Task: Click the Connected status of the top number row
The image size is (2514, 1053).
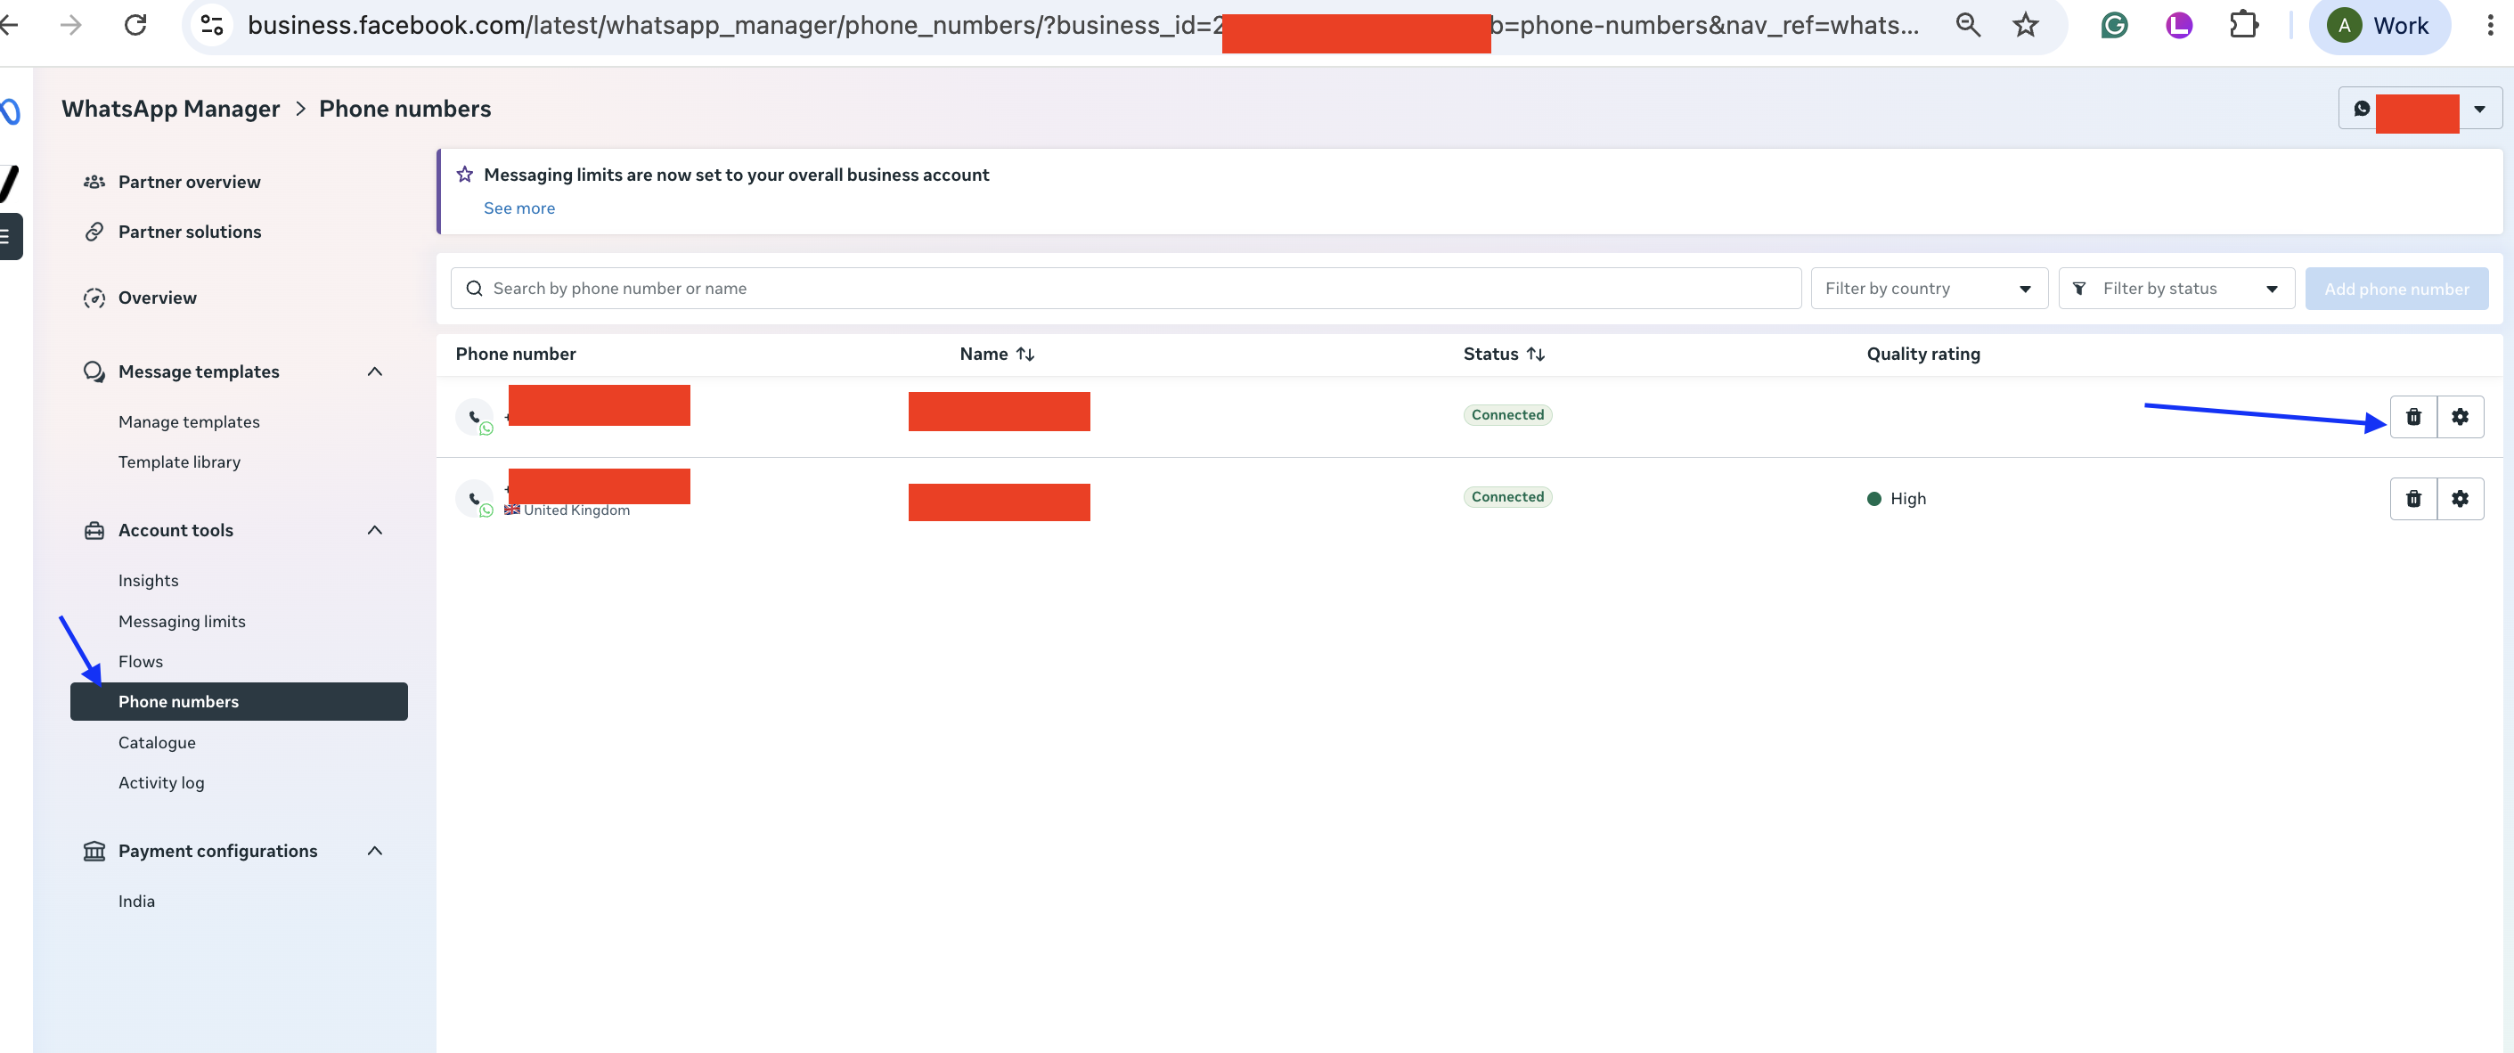Action: point(1506,415)
